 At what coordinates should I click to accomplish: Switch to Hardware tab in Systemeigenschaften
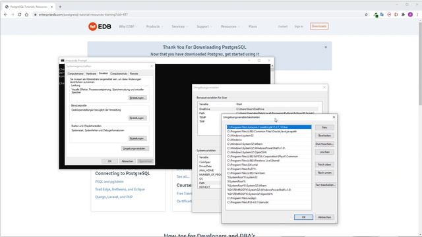(91, 74)
